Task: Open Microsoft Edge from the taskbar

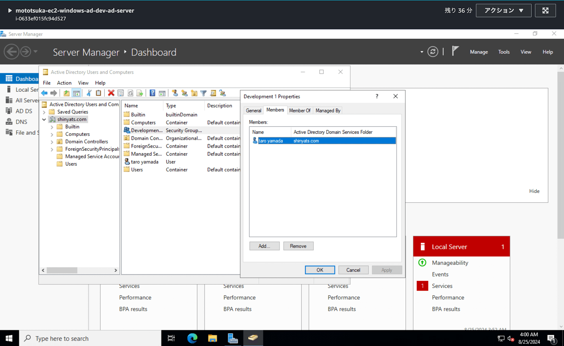Action: click(x=192, y=338)
